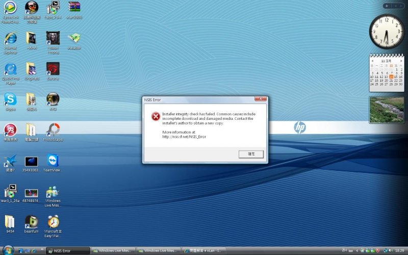Switch to NSIS Error taskbar item

pos(68,251)
